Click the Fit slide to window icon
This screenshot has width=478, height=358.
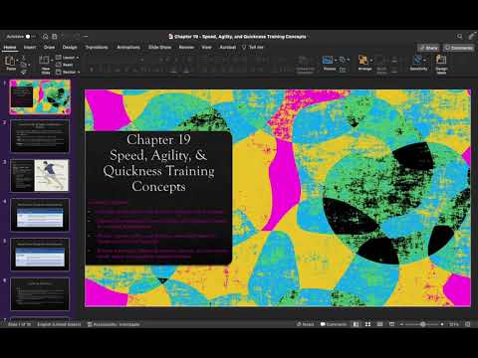pos(467,324)
